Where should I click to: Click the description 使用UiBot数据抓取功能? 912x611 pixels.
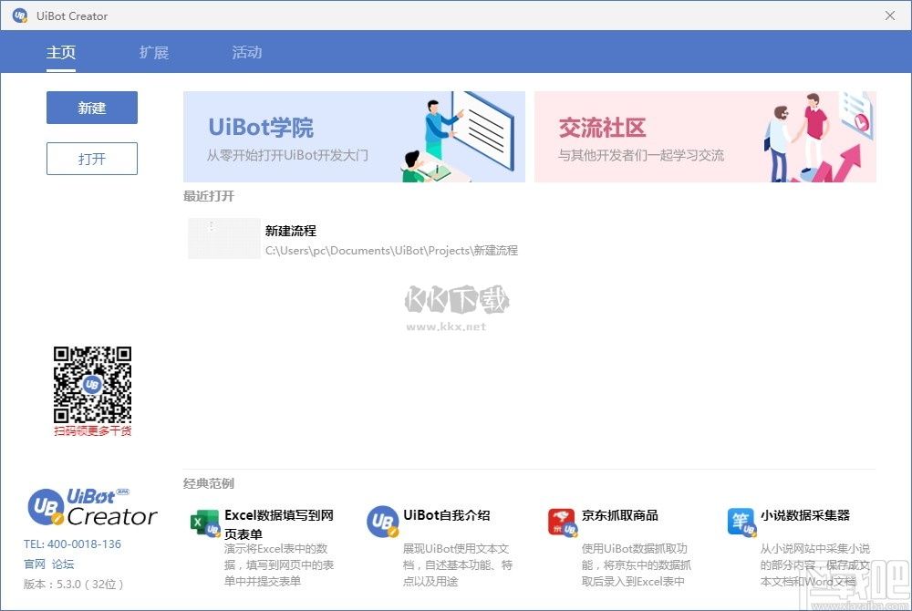click(637, 565)
